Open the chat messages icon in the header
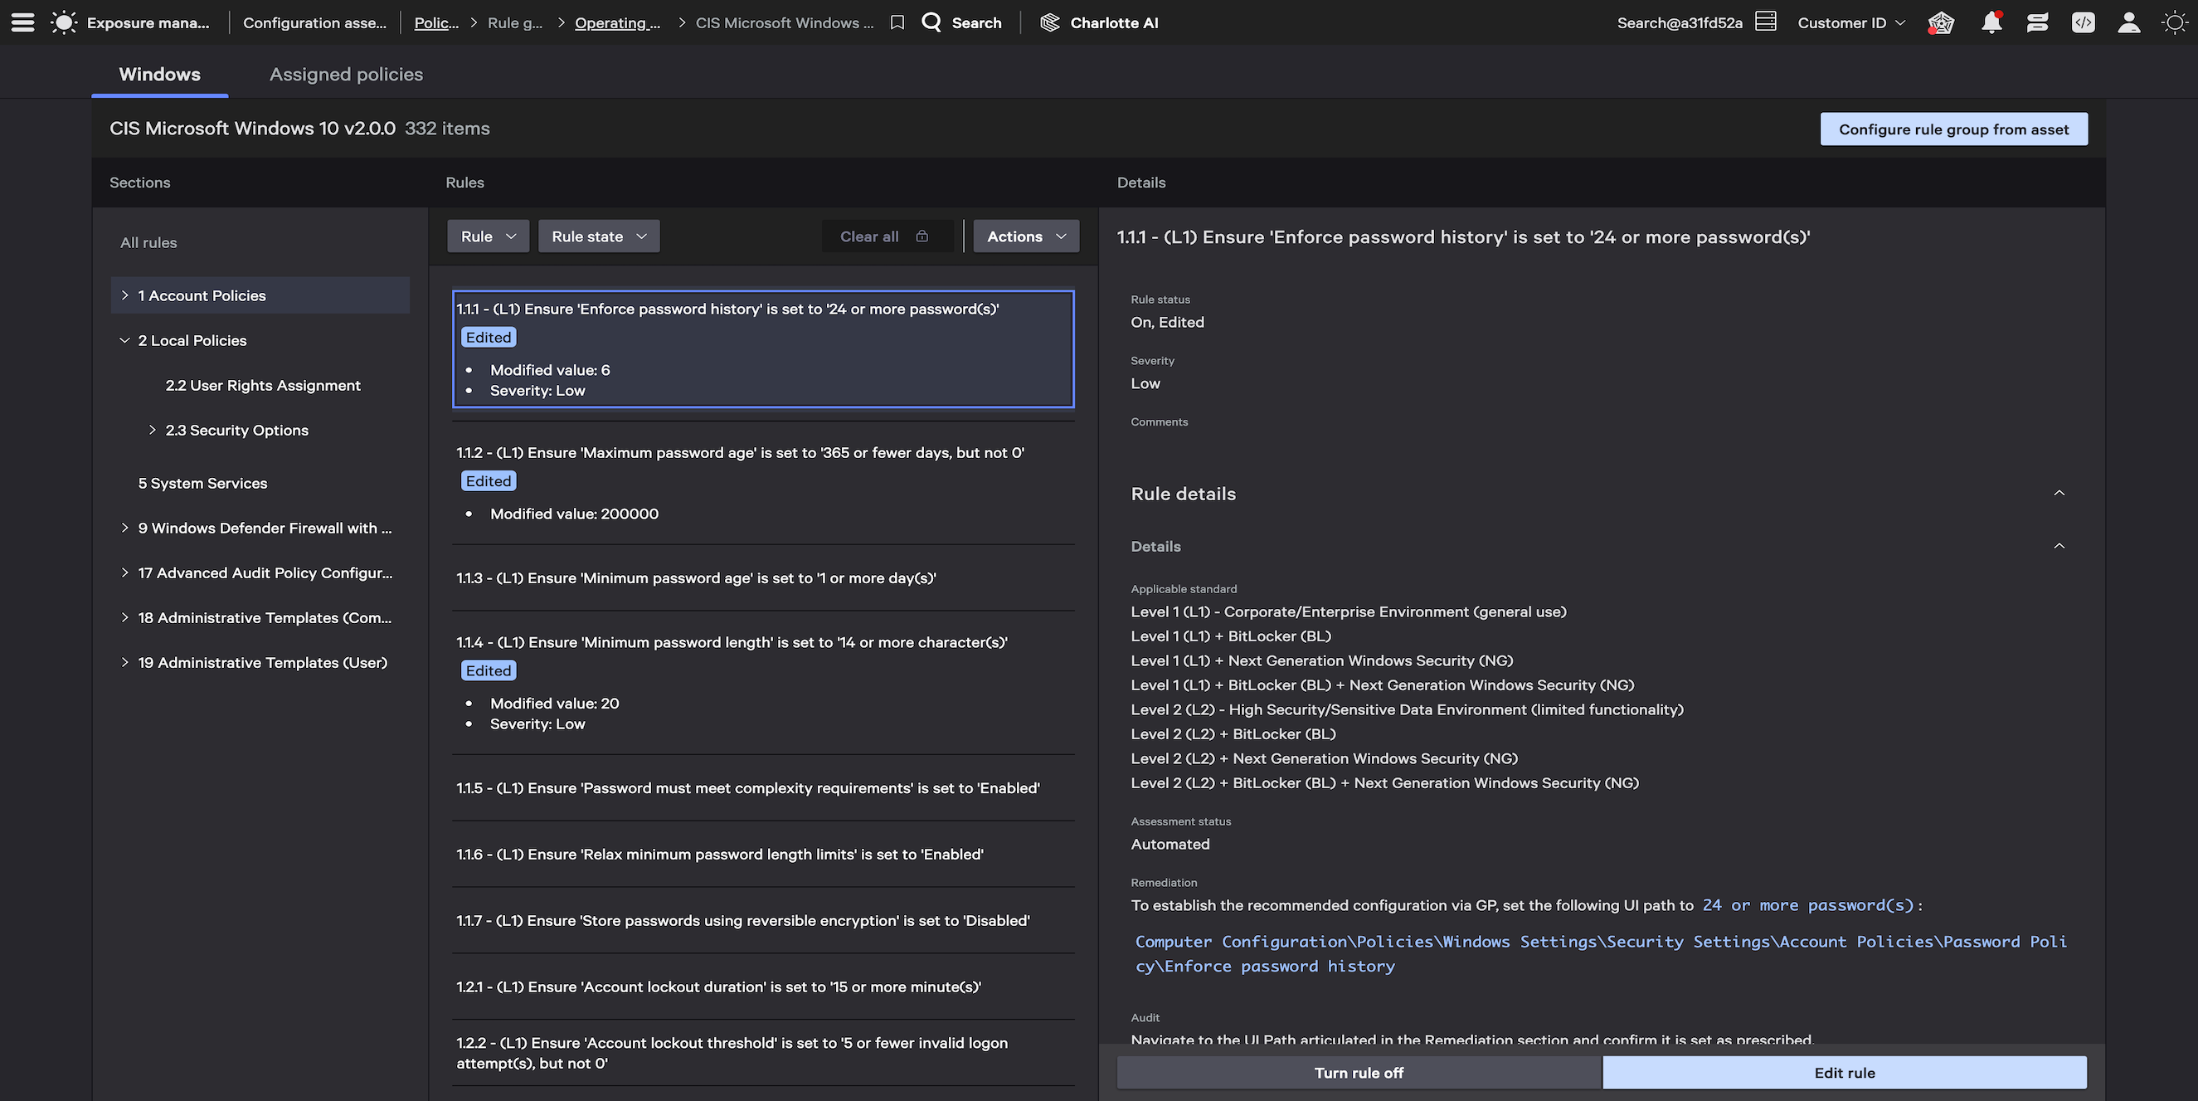2198x1101 pixels. click(x=2038, y=23)
